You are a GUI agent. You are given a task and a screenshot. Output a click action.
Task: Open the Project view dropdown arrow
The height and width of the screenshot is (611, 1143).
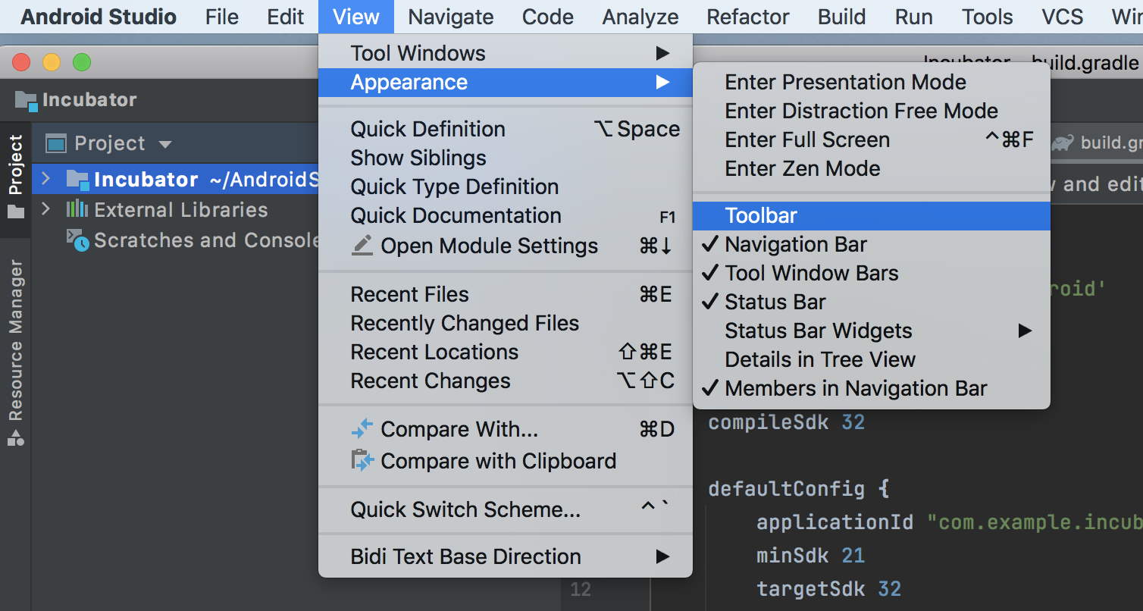point(165,144)
